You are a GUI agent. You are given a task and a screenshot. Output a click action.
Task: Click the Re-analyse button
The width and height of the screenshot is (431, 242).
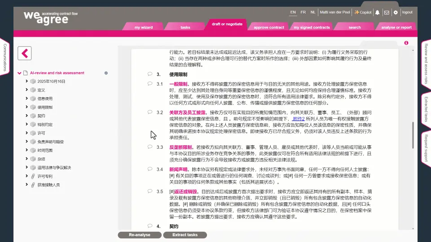click(140, 235)
